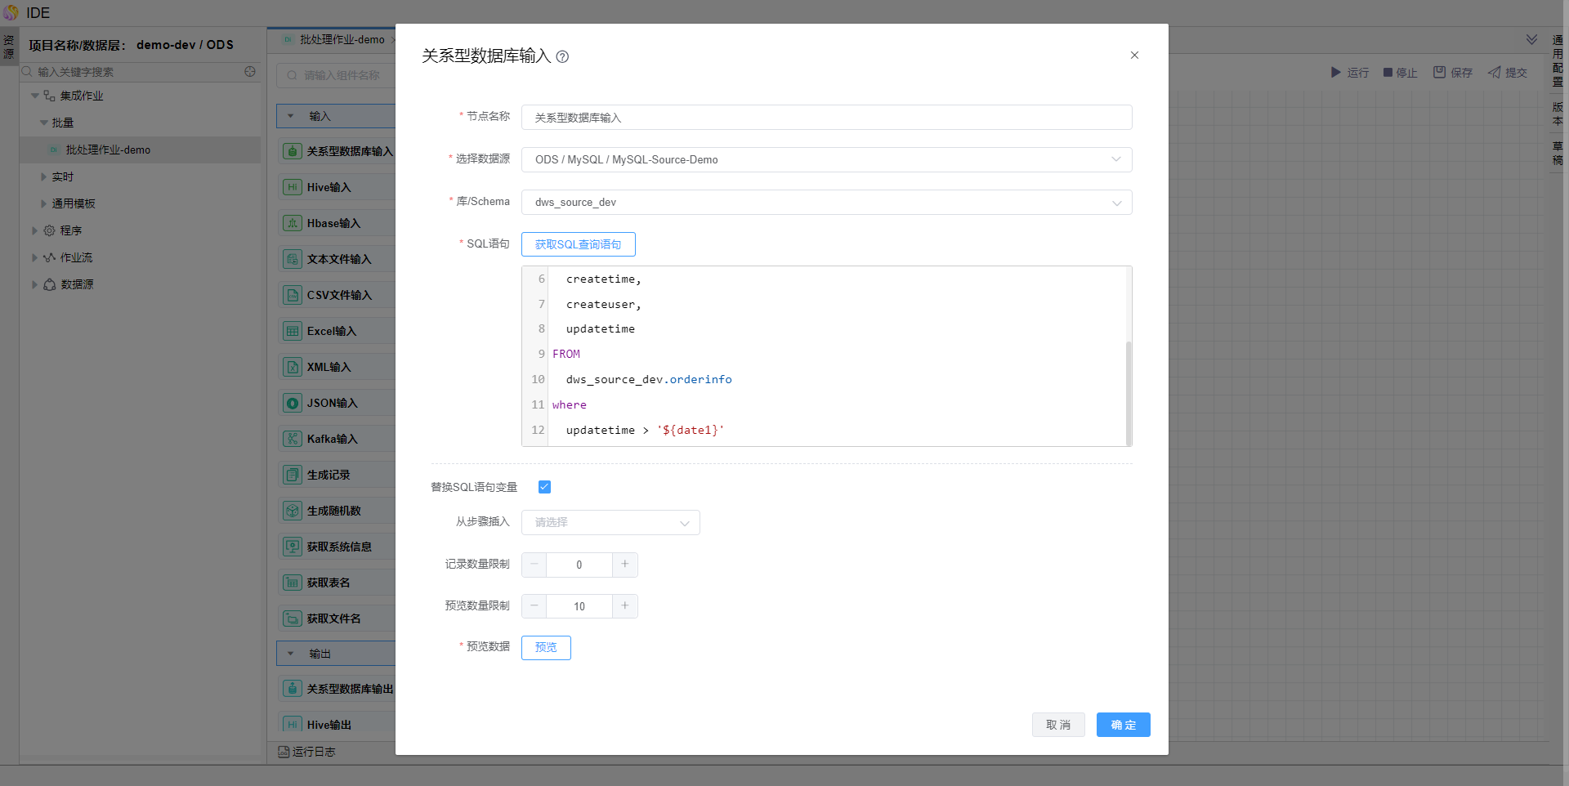The height and width of the screenshot is (786, 1569).
Task: Click the 保存 save icon
Action: coord(1439,73)
